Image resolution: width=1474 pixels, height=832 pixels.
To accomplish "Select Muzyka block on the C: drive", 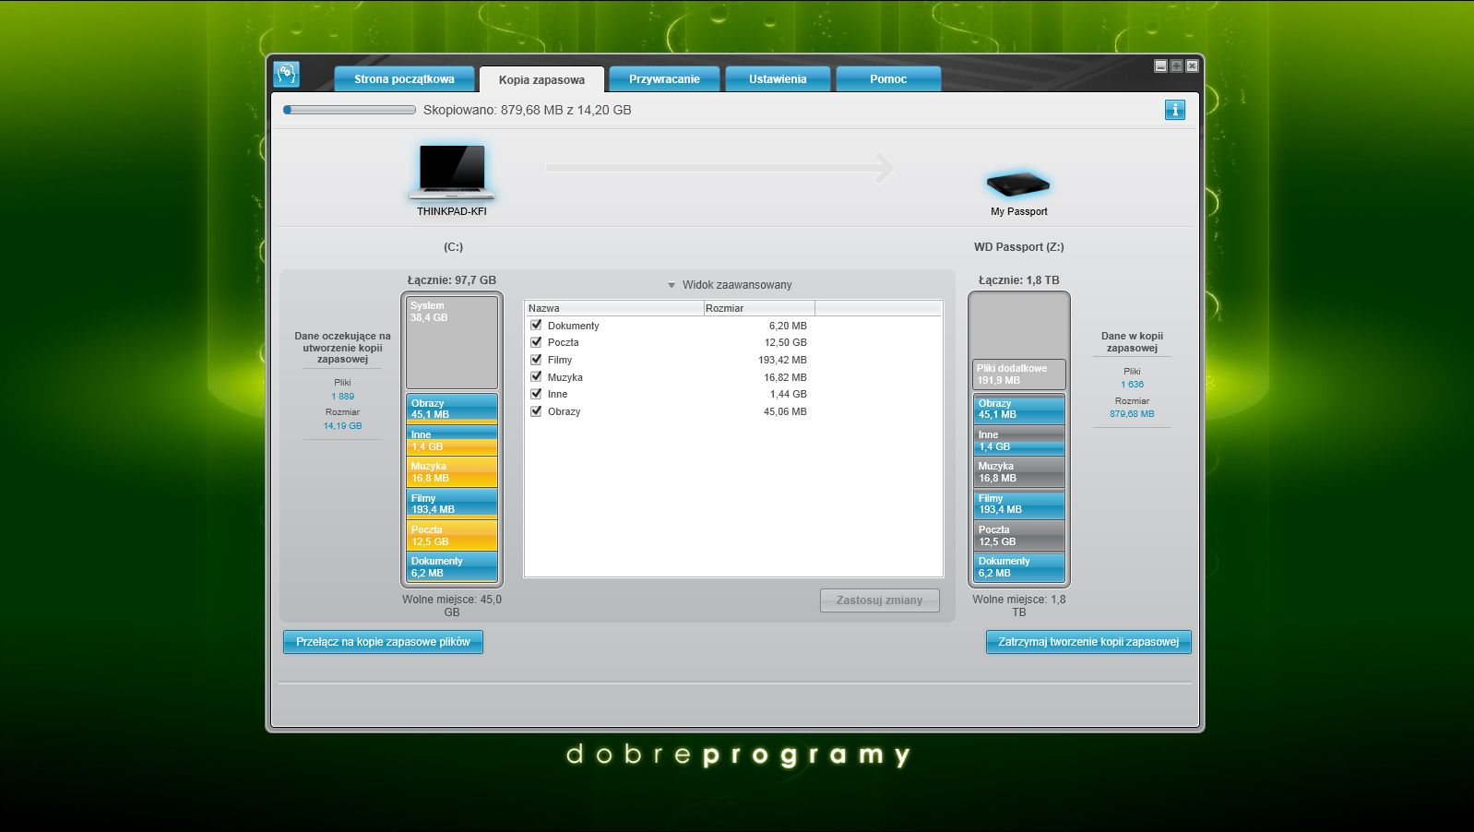I will click(452, 472).
